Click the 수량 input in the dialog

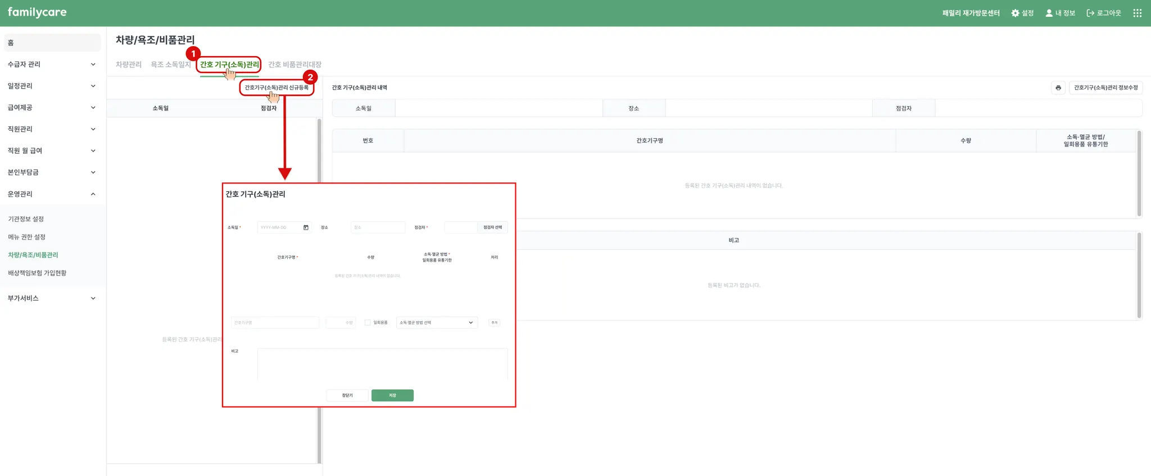[341, 323]
